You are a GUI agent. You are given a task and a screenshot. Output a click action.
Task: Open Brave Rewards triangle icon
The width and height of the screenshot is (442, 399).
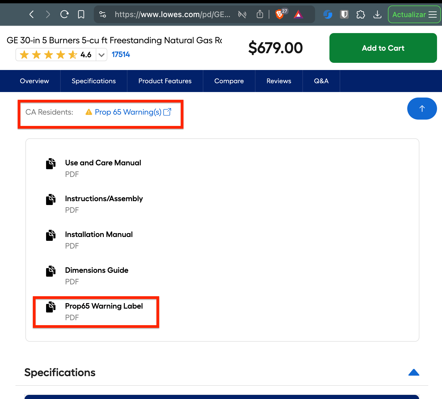(298, 14)
